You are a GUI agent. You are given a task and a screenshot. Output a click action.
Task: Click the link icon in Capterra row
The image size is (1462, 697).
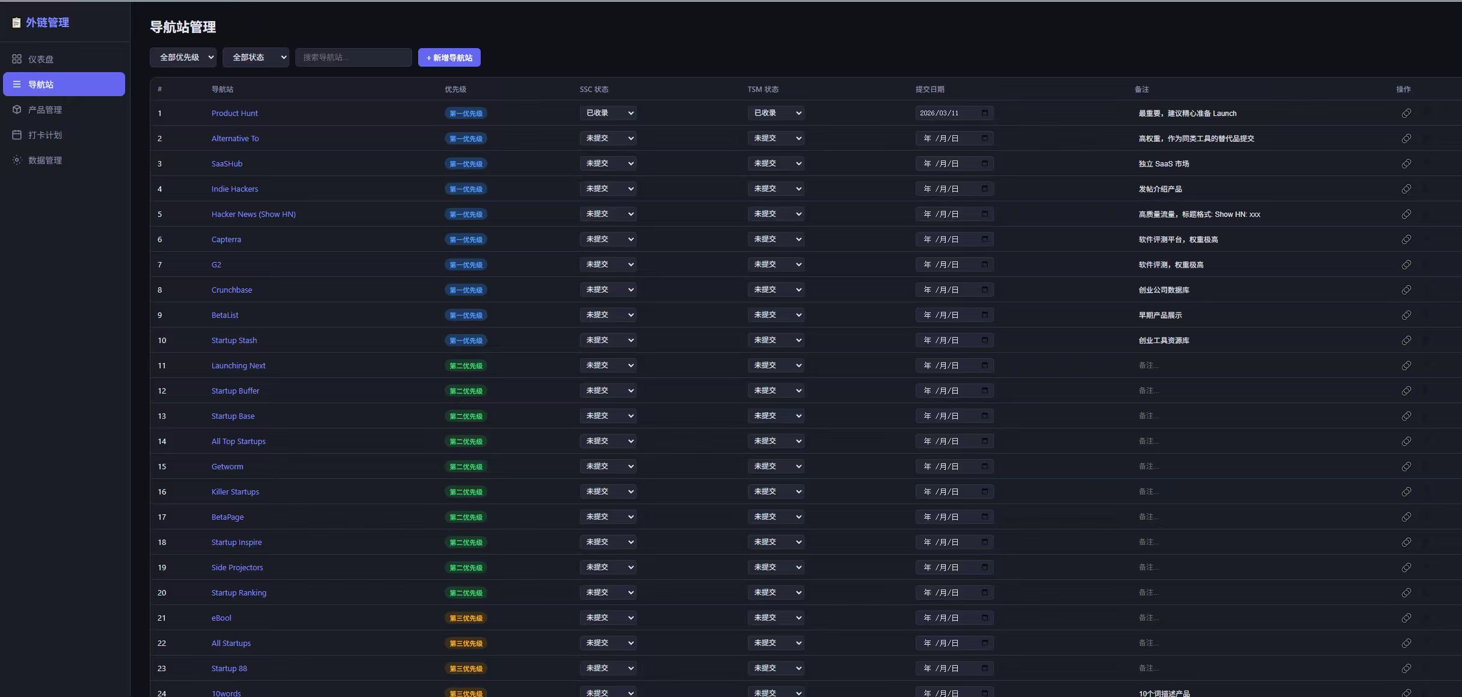1406,239
